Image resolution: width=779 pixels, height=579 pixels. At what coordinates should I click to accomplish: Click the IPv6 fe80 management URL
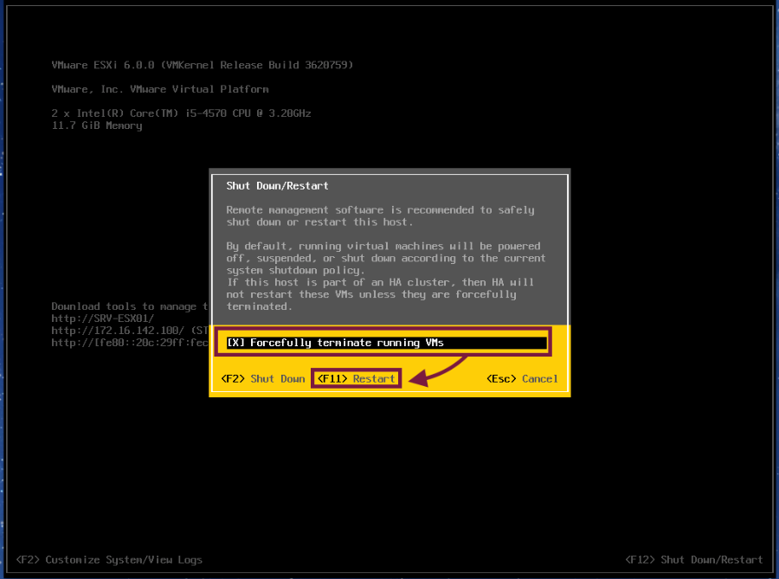pyautogui.click(x=130, y=343)
